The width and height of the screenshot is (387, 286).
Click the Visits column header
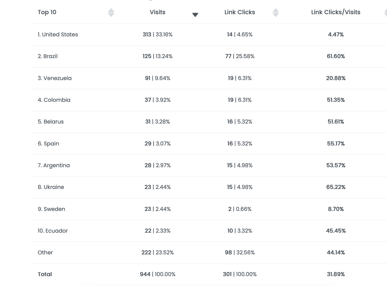(x=158, y=12)
